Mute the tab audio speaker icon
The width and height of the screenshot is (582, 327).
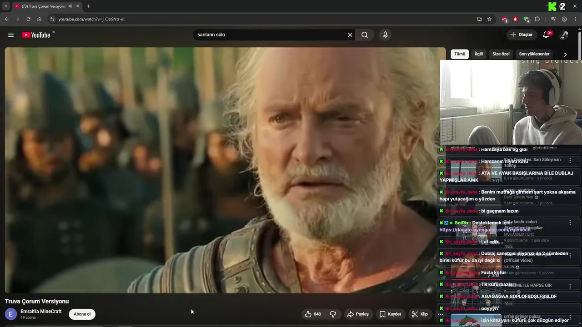[70, 6]
